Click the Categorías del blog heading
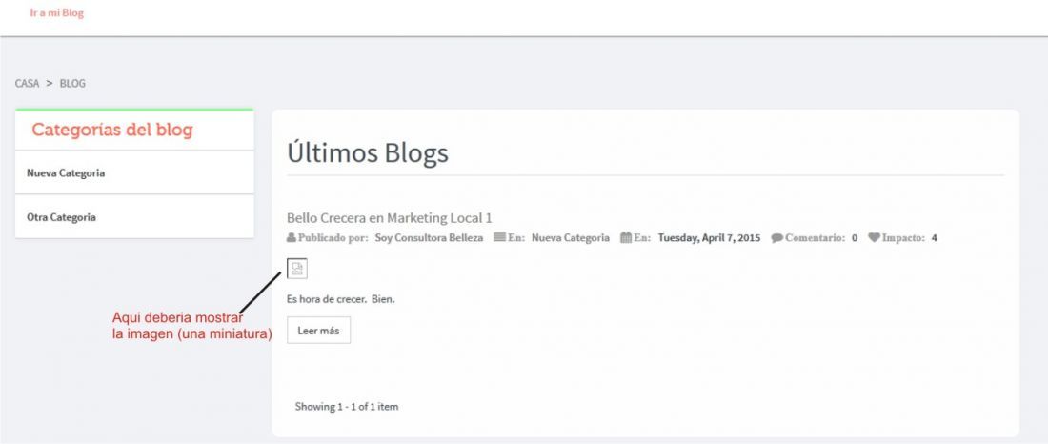The image size is (1048, 444). click(x=112, y=130)
